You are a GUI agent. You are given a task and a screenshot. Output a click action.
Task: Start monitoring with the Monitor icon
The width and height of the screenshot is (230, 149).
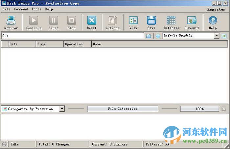pyautogui.click(x=11, y=23)
